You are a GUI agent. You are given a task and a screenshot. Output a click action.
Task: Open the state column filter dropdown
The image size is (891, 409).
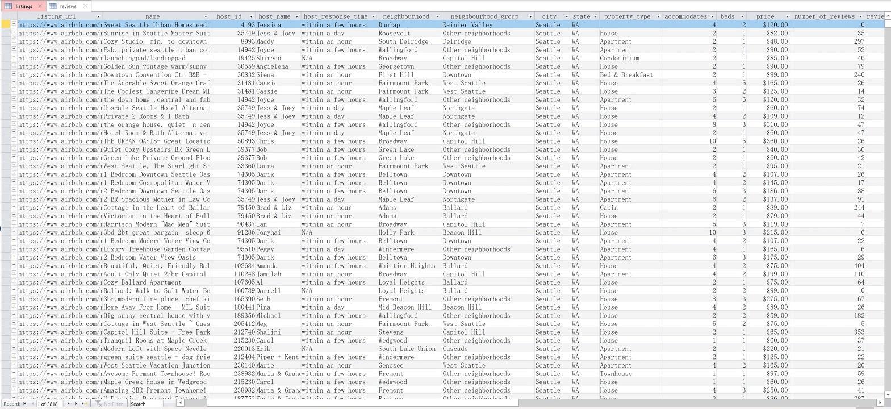[595, 16]
